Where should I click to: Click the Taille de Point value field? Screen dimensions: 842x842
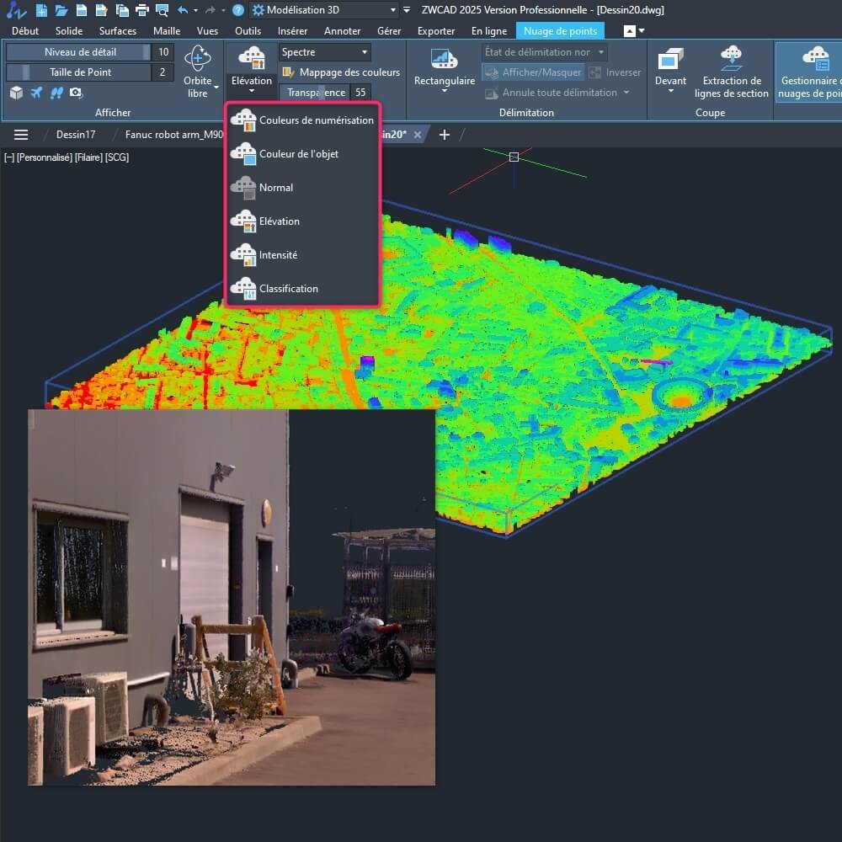pyautogui.click(x=163, y=72)
